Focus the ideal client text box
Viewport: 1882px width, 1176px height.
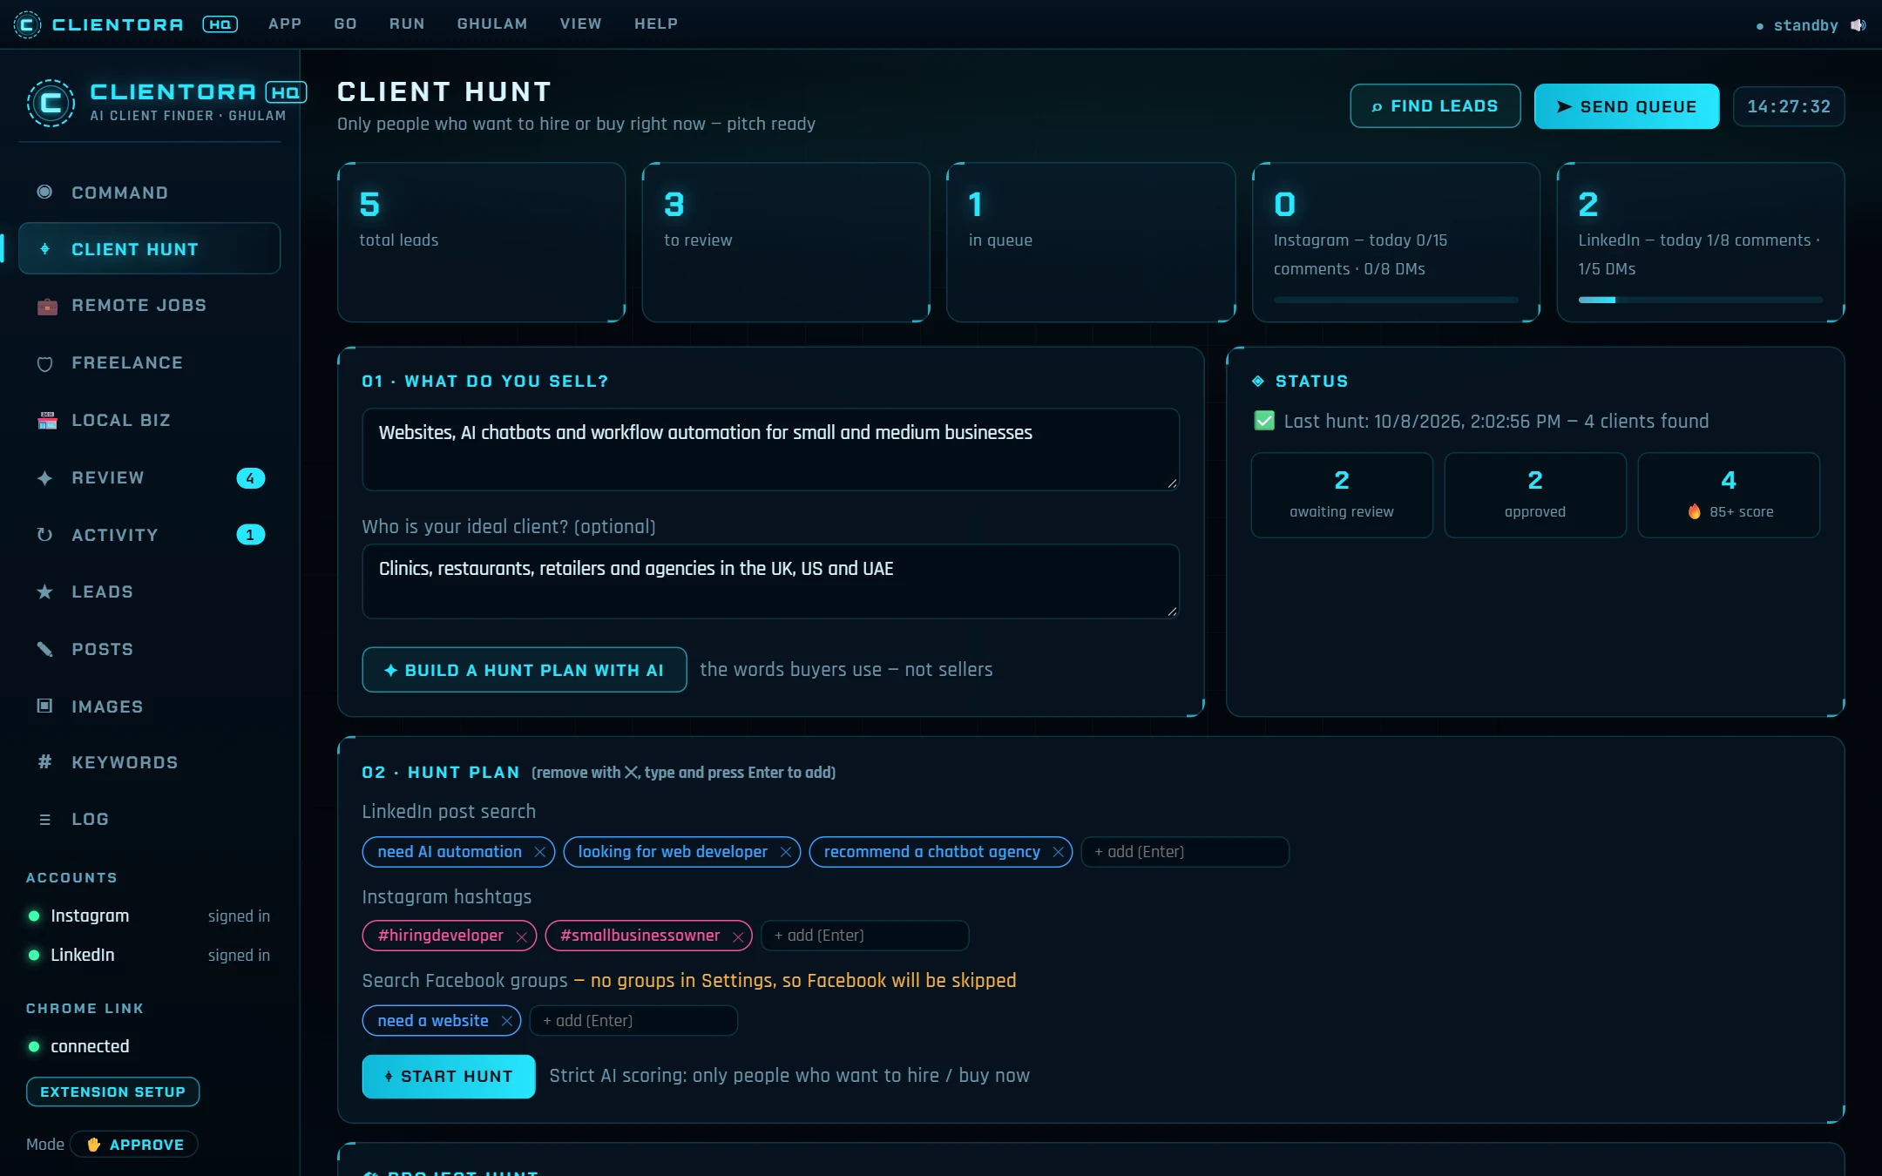(x=770, y=581)
